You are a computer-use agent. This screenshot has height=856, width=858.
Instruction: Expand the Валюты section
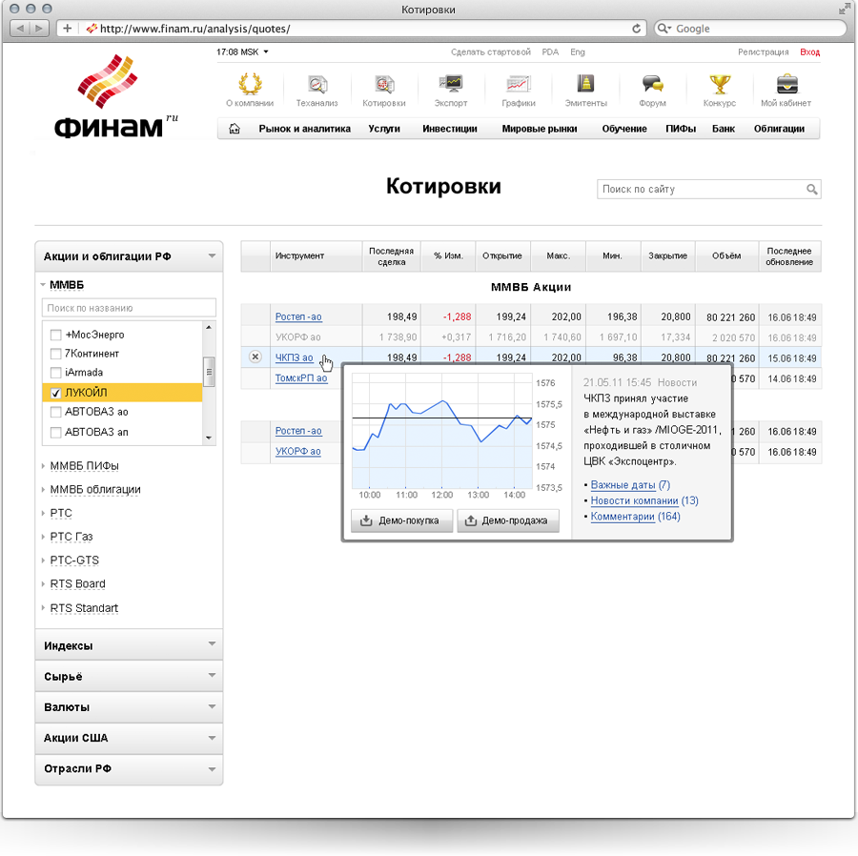coord(129,707)
